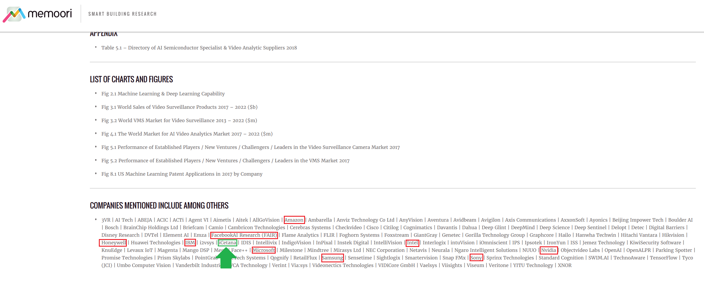The height and width of the screenshot is (283, 704).
Task: Click the company name Hikvision
Action: pos(673,235)
